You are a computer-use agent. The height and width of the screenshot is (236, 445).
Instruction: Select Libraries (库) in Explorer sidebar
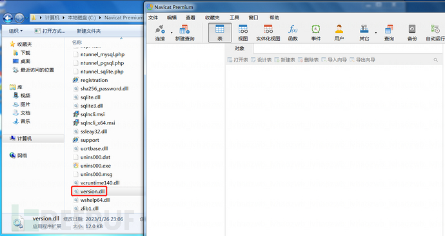(16, 87)
